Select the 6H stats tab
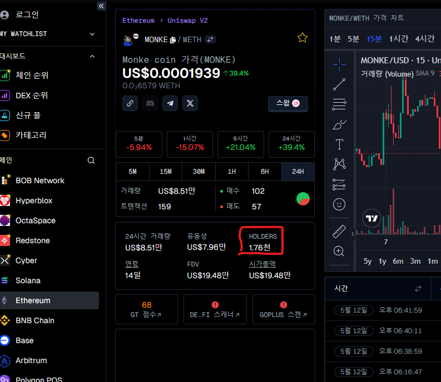Image resolution: width=441 pixels, height=382 pixels. click(265, 172)
